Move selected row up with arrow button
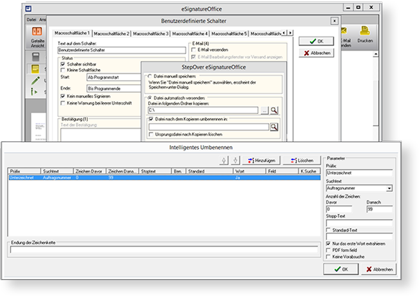This screenshot has width=419, height=296. 224,160
